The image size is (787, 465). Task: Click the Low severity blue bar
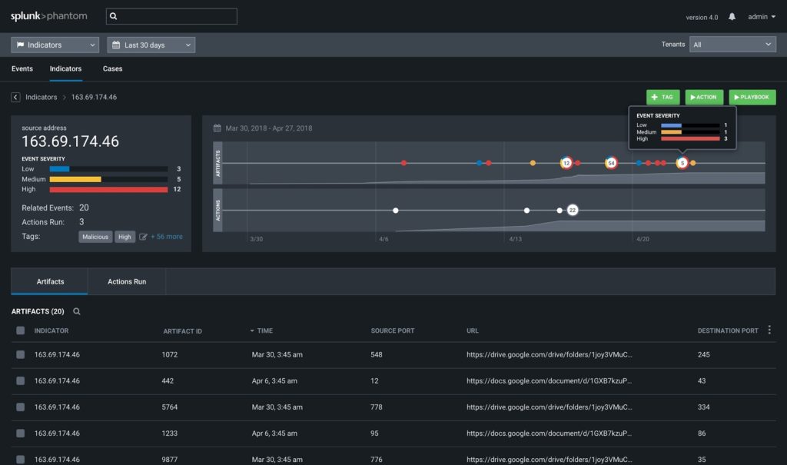(59, 169)
